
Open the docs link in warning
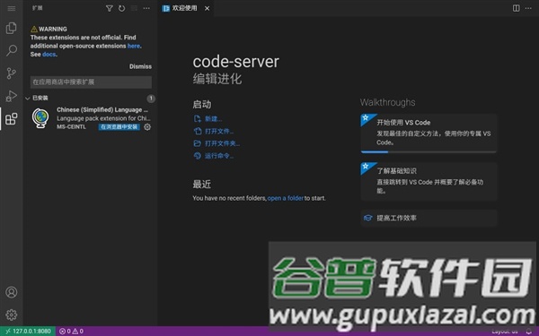coord(49,54)
